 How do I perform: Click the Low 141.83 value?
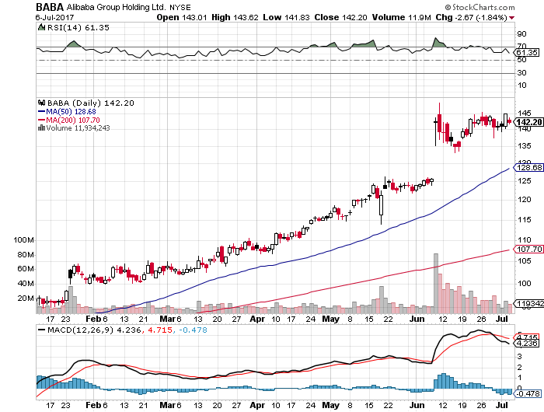point(286,17)
